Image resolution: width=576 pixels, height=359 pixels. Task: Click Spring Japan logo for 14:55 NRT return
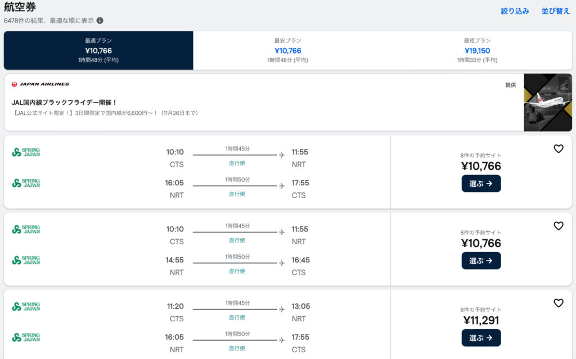[26, 260]
